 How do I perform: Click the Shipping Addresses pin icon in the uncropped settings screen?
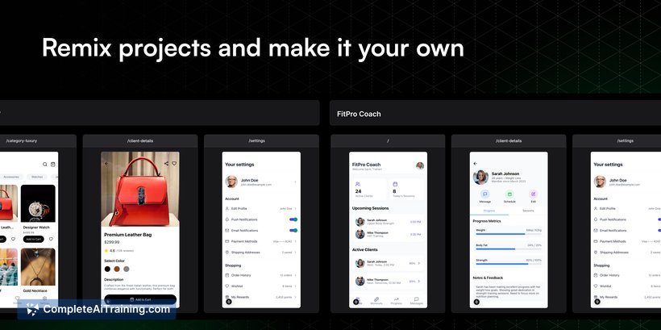tap(227, 253)
